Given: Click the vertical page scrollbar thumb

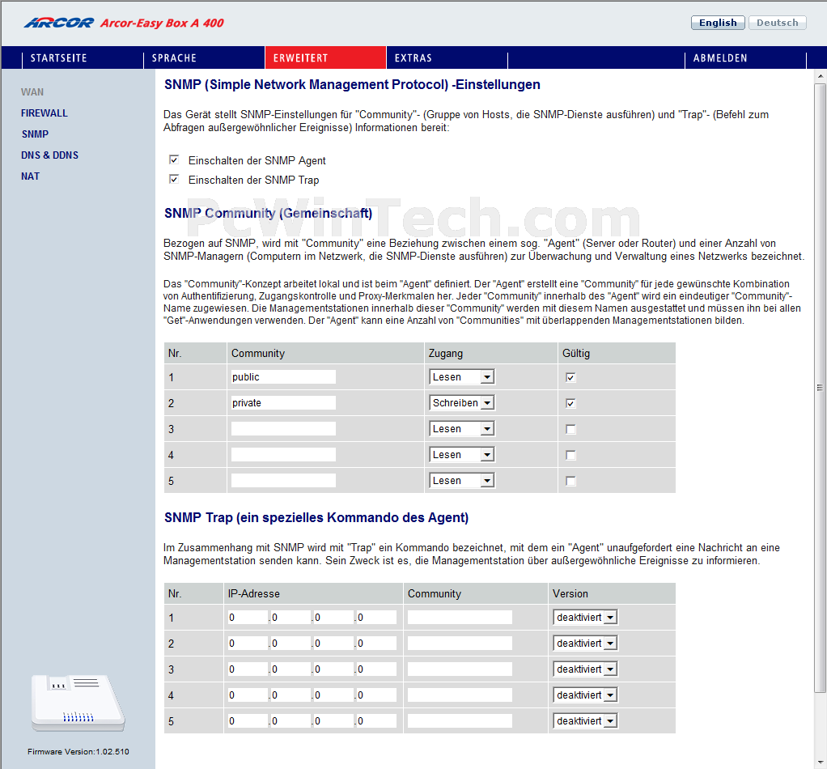Looking at the screenshot, I should click(x=820, y=388).
